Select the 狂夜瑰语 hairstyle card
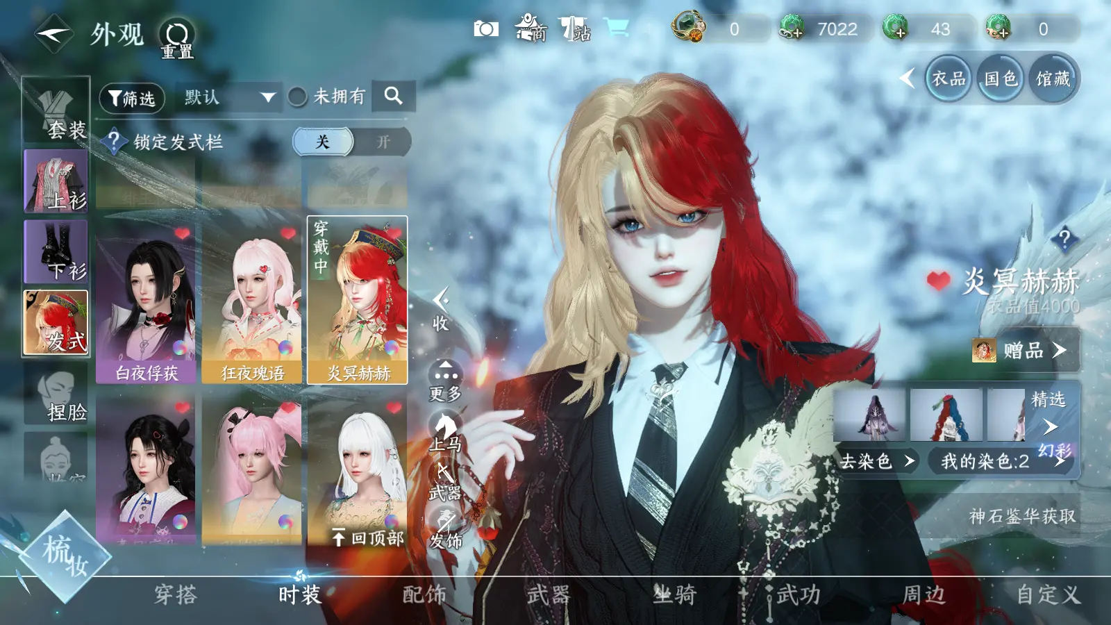This screenshot has height=625, width=1111. pyautogui.click(x=252, y=301)
